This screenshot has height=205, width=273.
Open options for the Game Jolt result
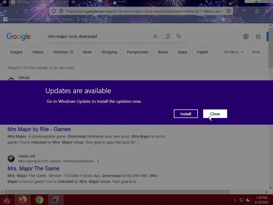(x=98, y=161)
